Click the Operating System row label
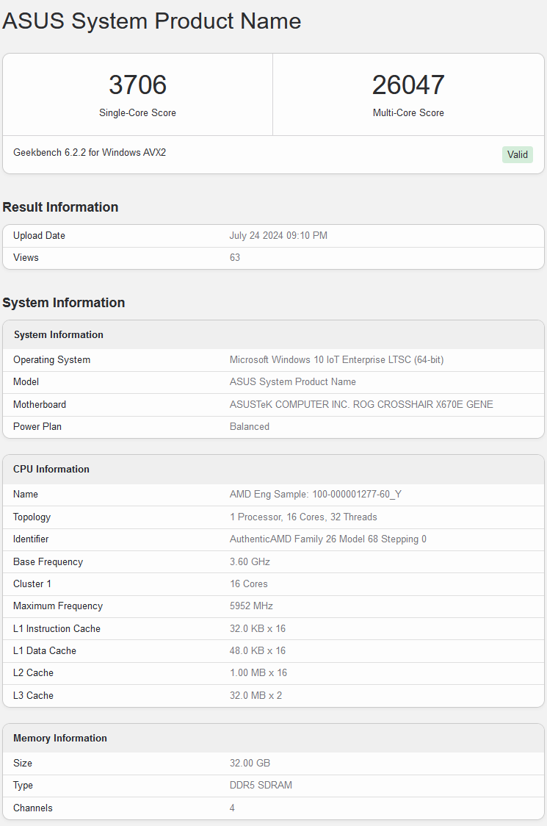The height and width of the screenshot is (826, 547). point(51,360)
